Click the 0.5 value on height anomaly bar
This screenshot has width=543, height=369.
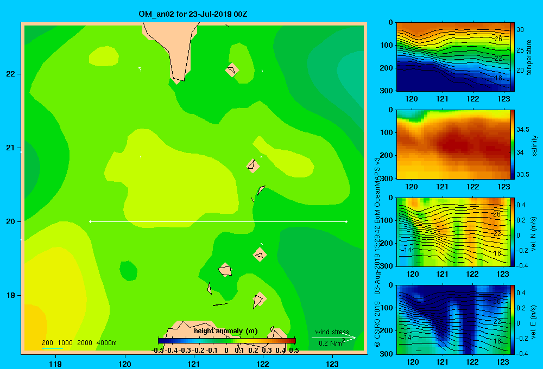point(294,351)
